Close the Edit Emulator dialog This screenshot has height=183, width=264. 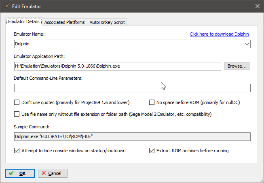[257, 6]
